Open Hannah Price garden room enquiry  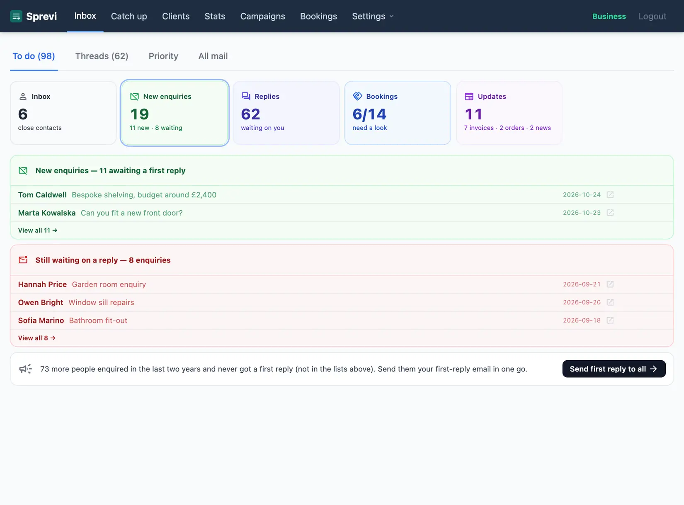(x=342, y=284)
